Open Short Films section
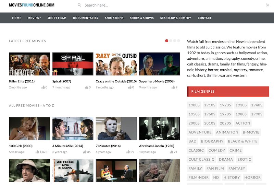Viewport: 274px width, 185px height. tap(57, 18)
